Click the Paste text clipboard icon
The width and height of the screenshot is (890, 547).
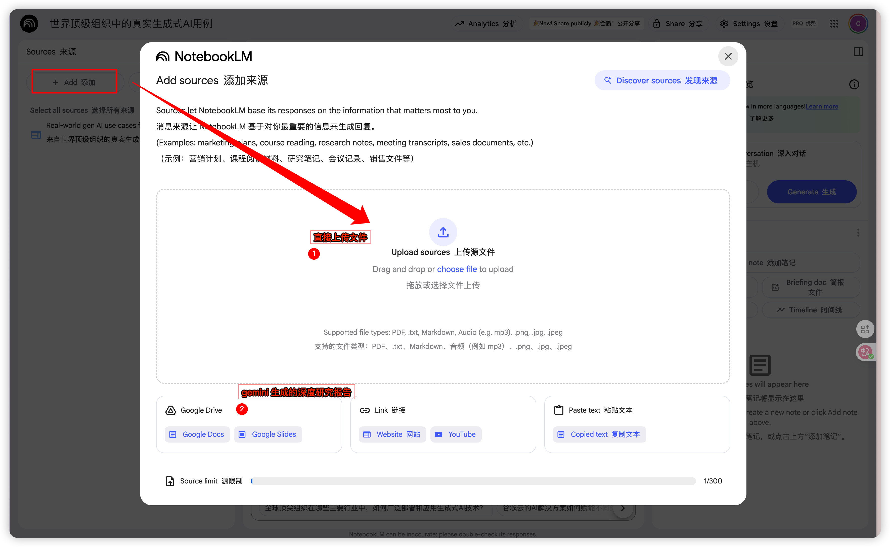(559, 410)
